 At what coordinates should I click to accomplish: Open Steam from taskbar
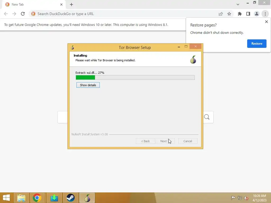click(x=70, y=198)
